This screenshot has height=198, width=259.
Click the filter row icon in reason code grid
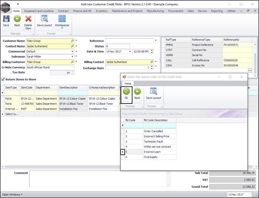tap(122, 126)
